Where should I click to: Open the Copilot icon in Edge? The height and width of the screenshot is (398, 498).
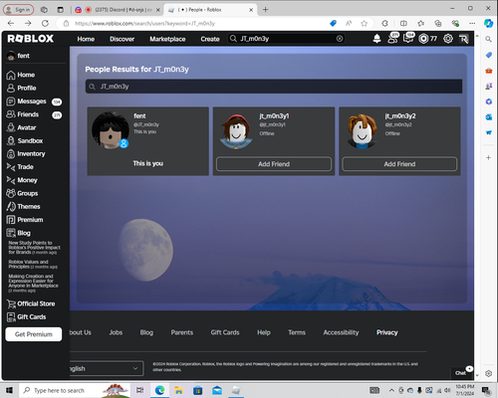(x=488, y=23)
